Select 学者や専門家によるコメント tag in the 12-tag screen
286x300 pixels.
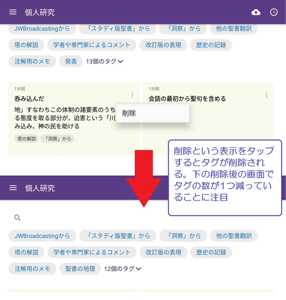(92, 252)
